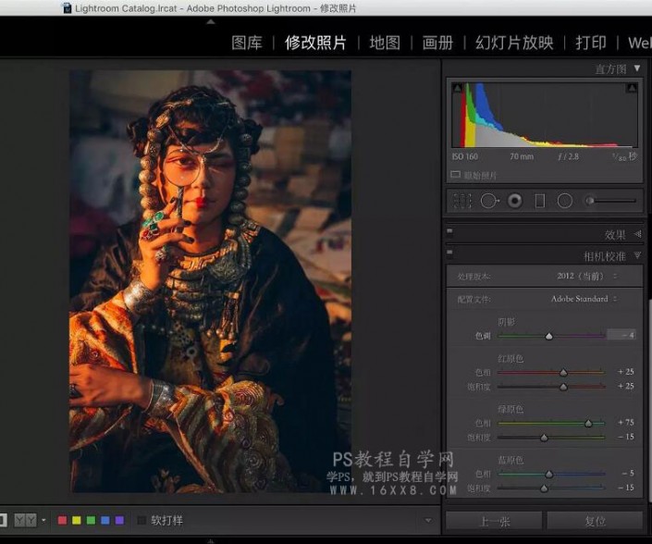
Task: Click the ISO 160 readout
Action: point(465,156)
